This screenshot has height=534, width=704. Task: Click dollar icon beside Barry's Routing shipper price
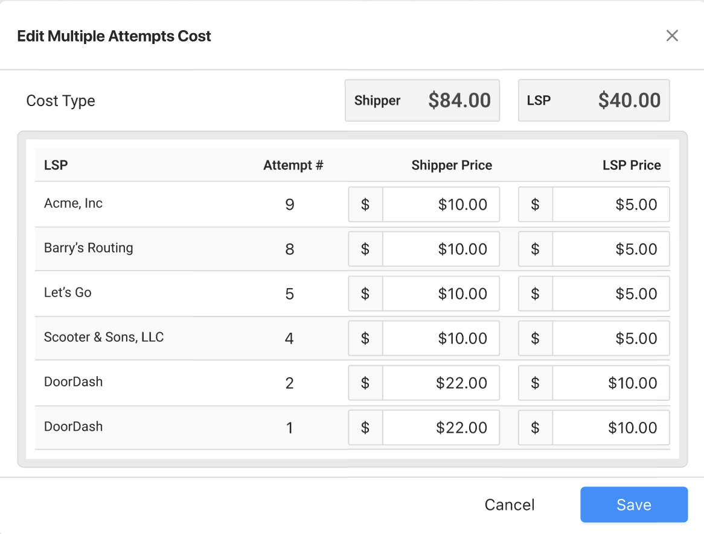click(x=365, y=249)
